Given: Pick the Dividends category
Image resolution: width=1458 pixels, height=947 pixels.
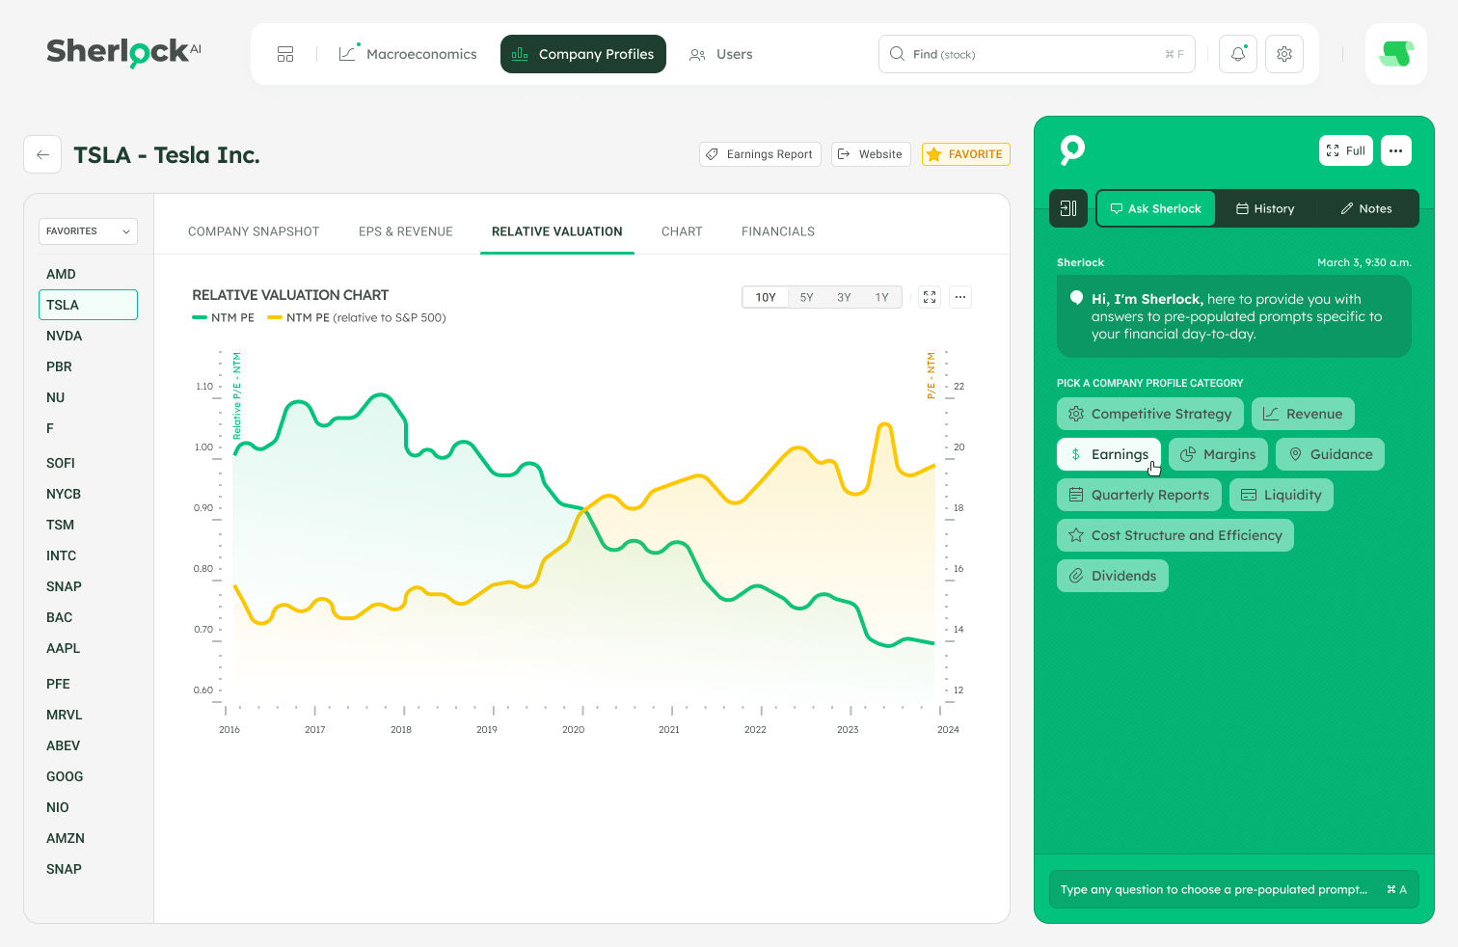Looking at the screenshot, I should [x=1113, y=576].
